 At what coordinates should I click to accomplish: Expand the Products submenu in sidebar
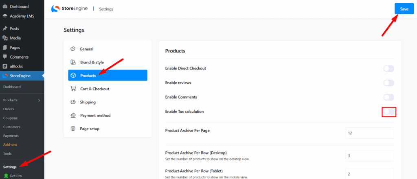39,100
